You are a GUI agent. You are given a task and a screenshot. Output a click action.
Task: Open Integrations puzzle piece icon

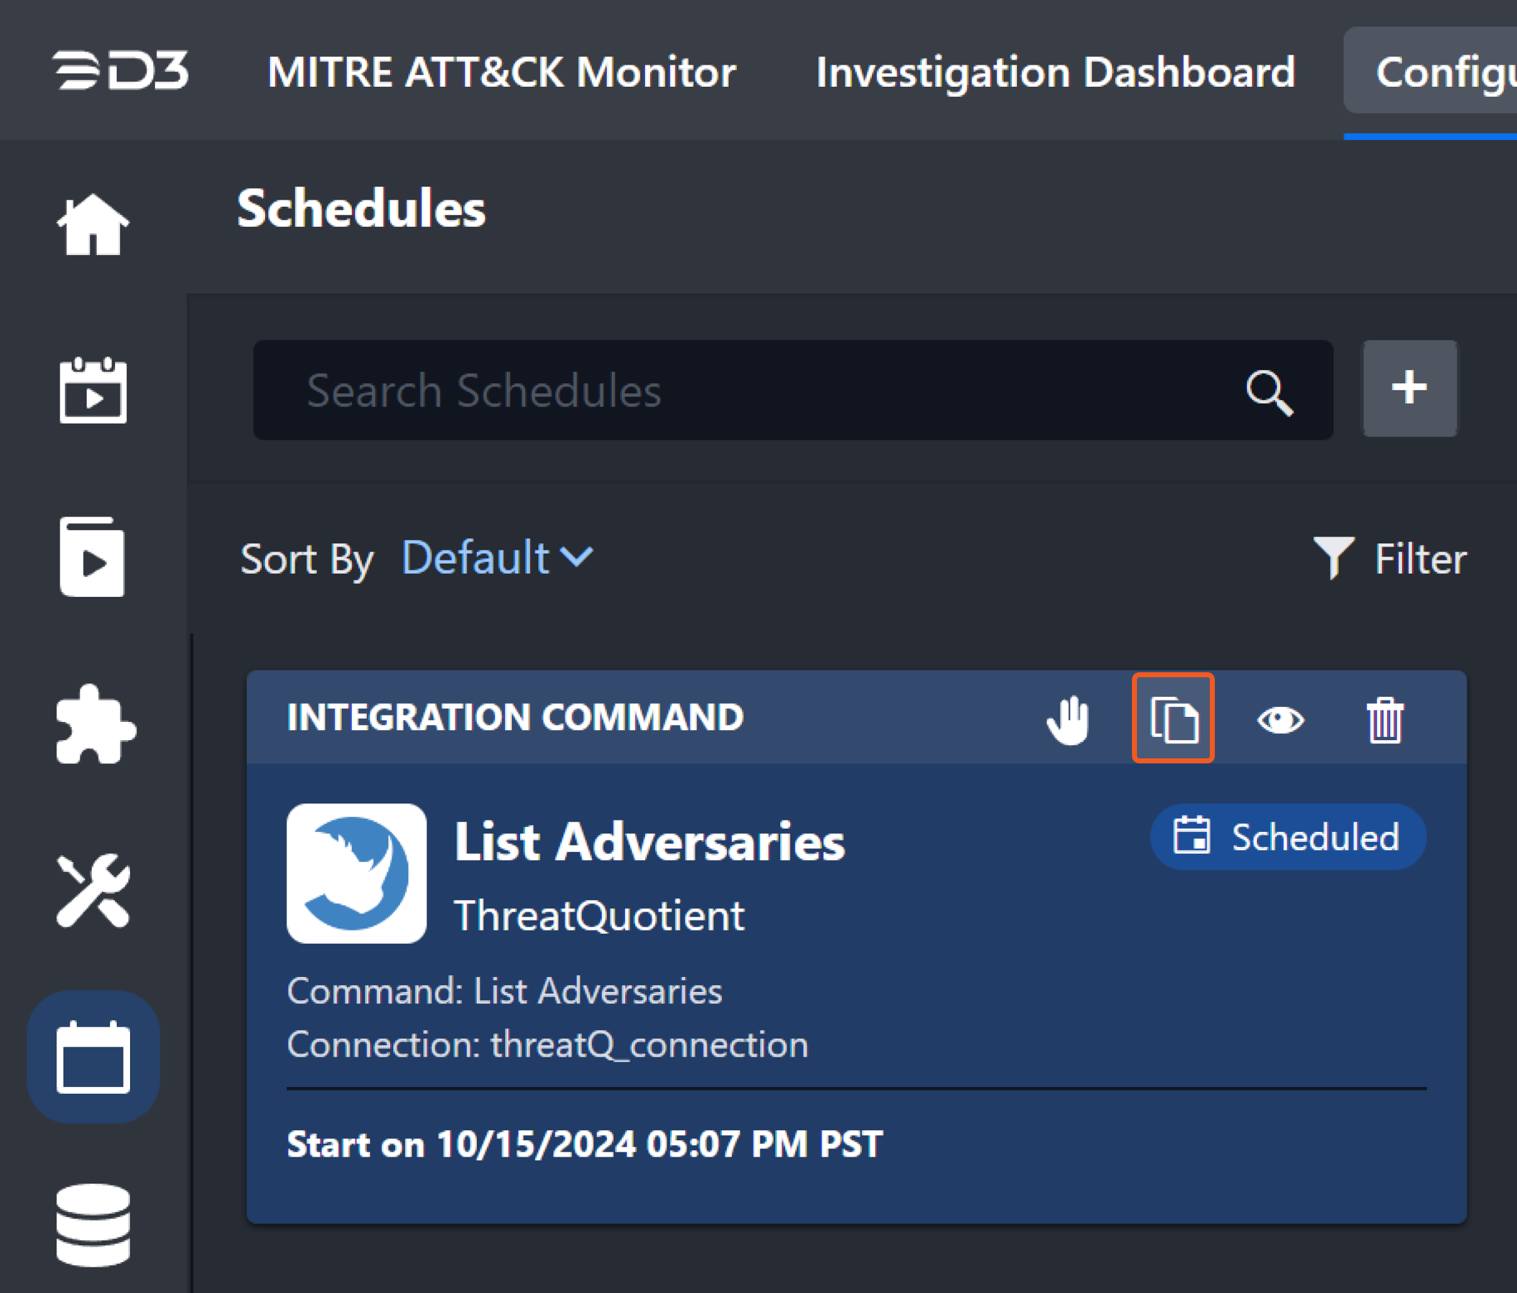tap(94, 725)
